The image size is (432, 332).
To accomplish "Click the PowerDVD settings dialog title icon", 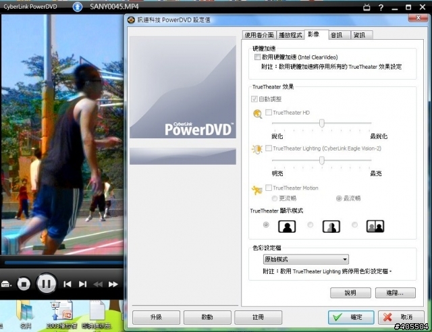I will pyautogui.click(x=131, y=20).
